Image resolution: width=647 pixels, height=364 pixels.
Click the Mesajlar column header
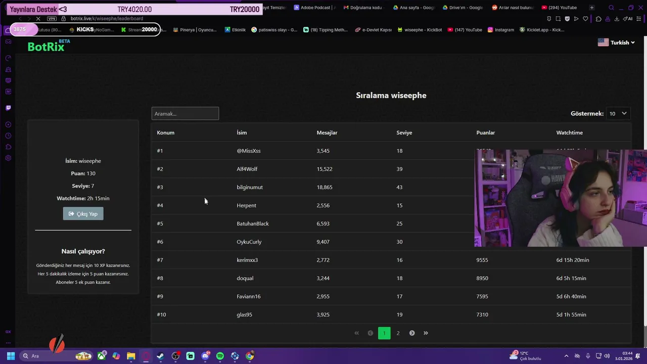327,132
